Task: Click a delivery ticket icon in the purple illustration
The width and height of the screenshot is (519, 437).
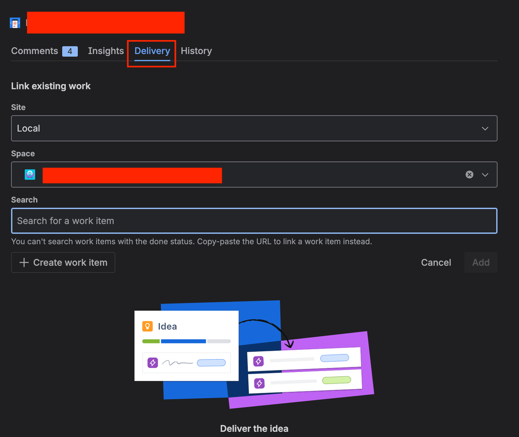Action: (258, 361)
